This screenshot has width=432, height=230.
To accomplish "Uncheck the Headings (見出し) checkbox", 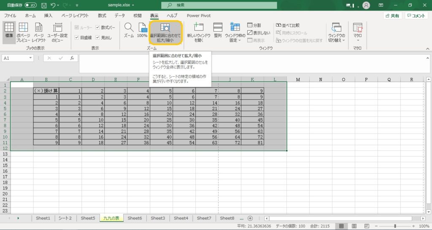I will click(98, 37).
